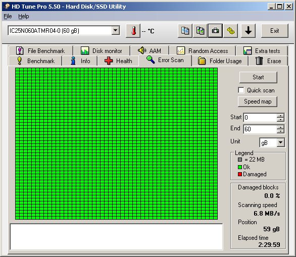Minimize to tray with down arrow icon
This screenshot has height=257, width=296.
248,31
